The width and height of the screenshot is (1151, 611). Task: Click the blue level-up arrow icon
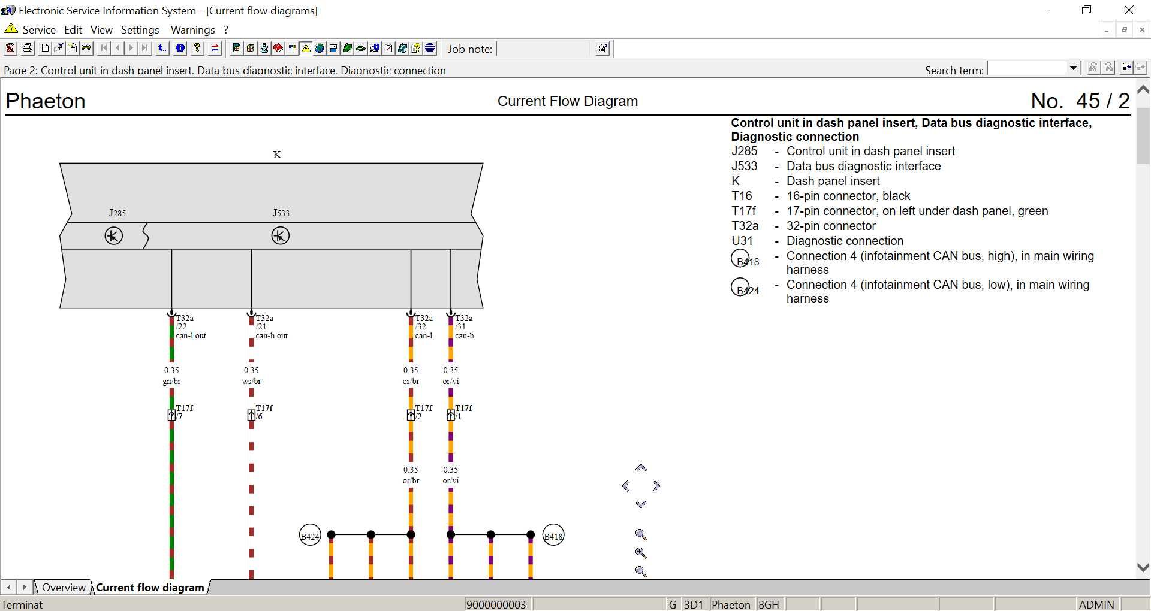coord(162,48)
